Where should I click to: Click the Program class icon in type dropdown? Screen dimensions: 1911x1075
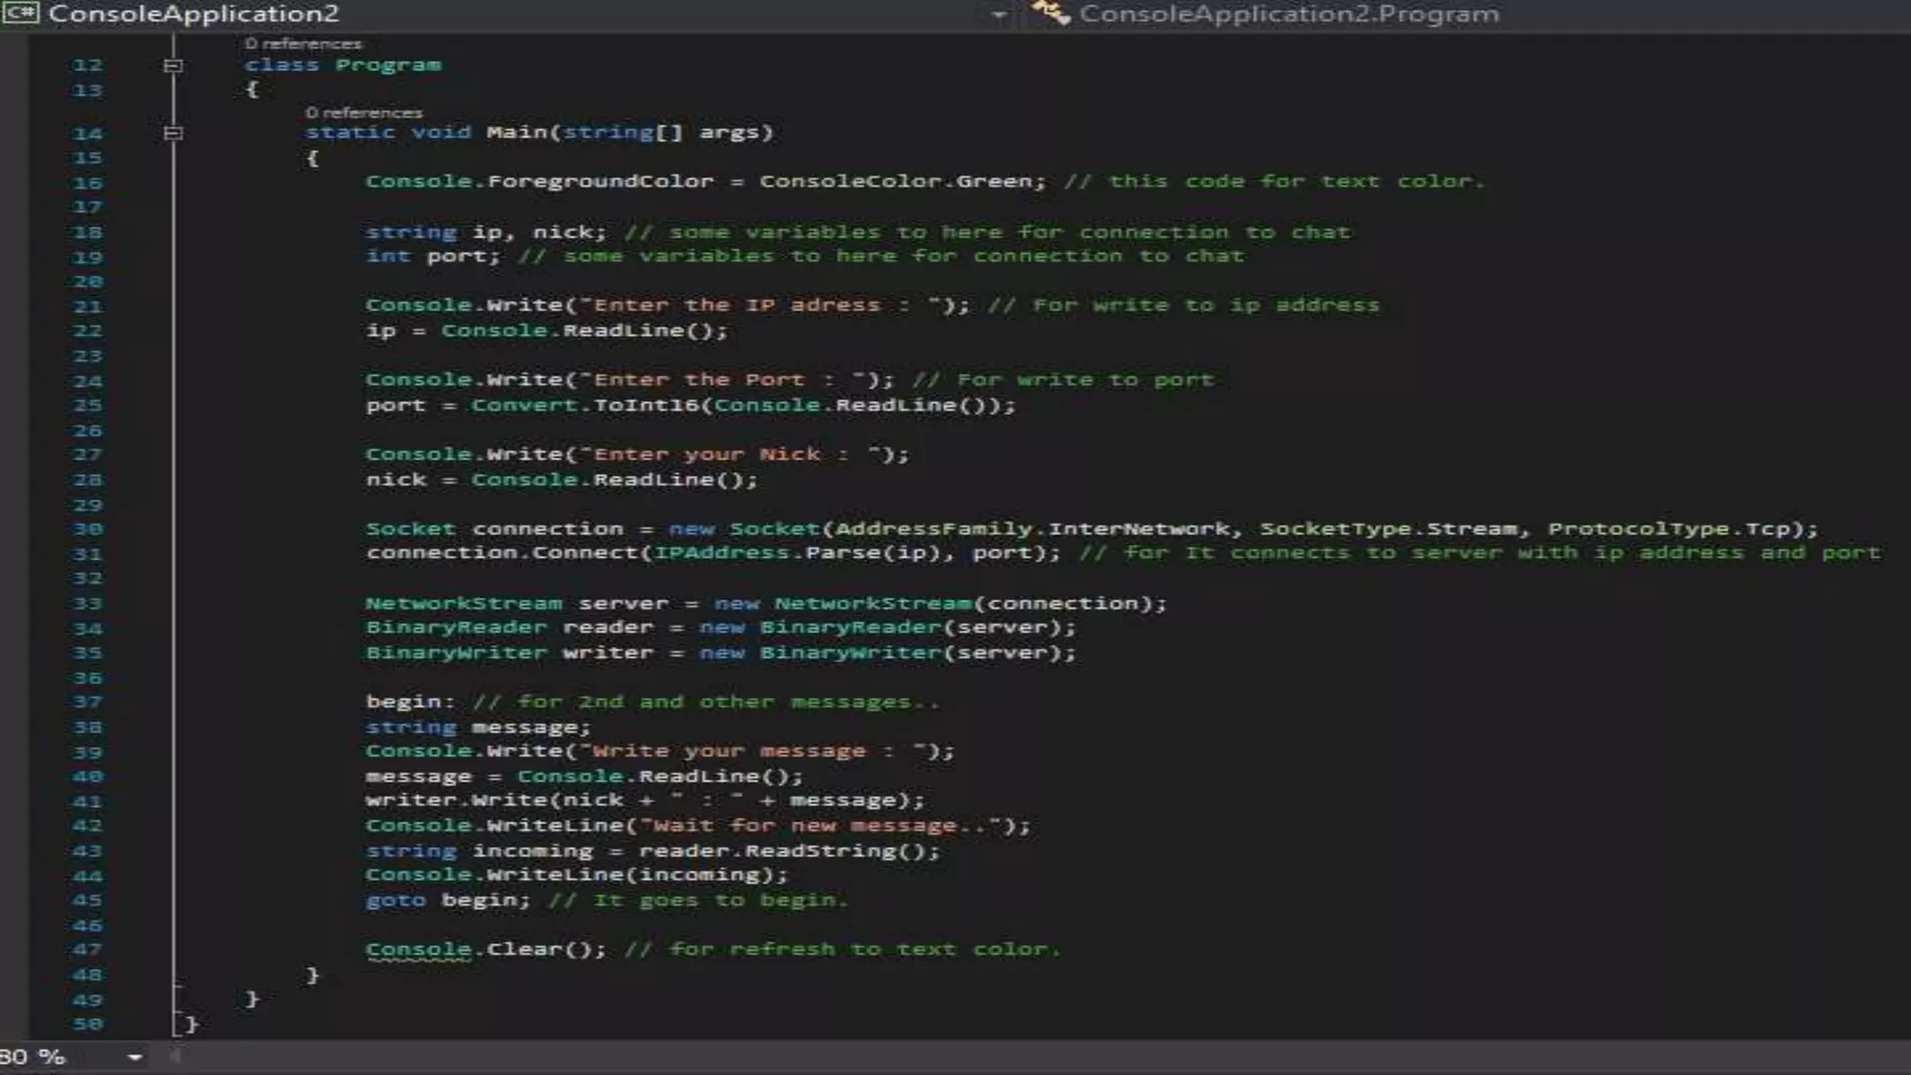pyautogui.click(x=1051, y=13)
